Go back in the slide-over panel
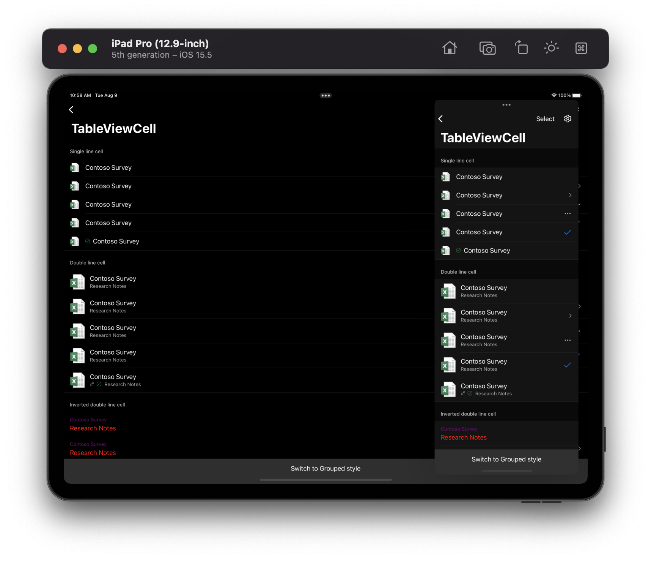 tap(441, 119)
